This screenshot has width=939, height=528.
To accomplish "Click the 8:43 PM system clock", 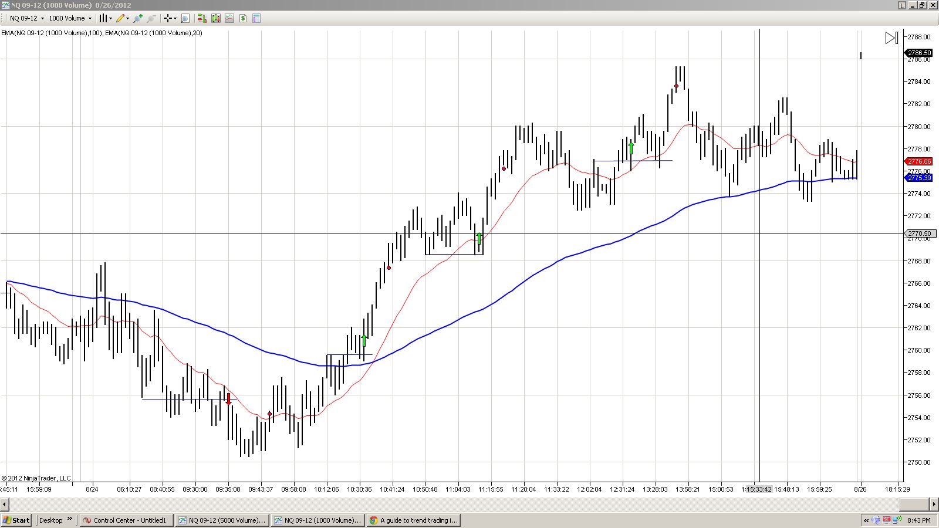I will point(919,520).
